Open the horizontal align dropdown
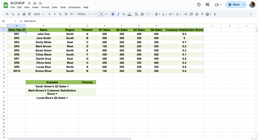Image resolution: width=258 pixels, height=140 pixels. click(x=157, y=14)
